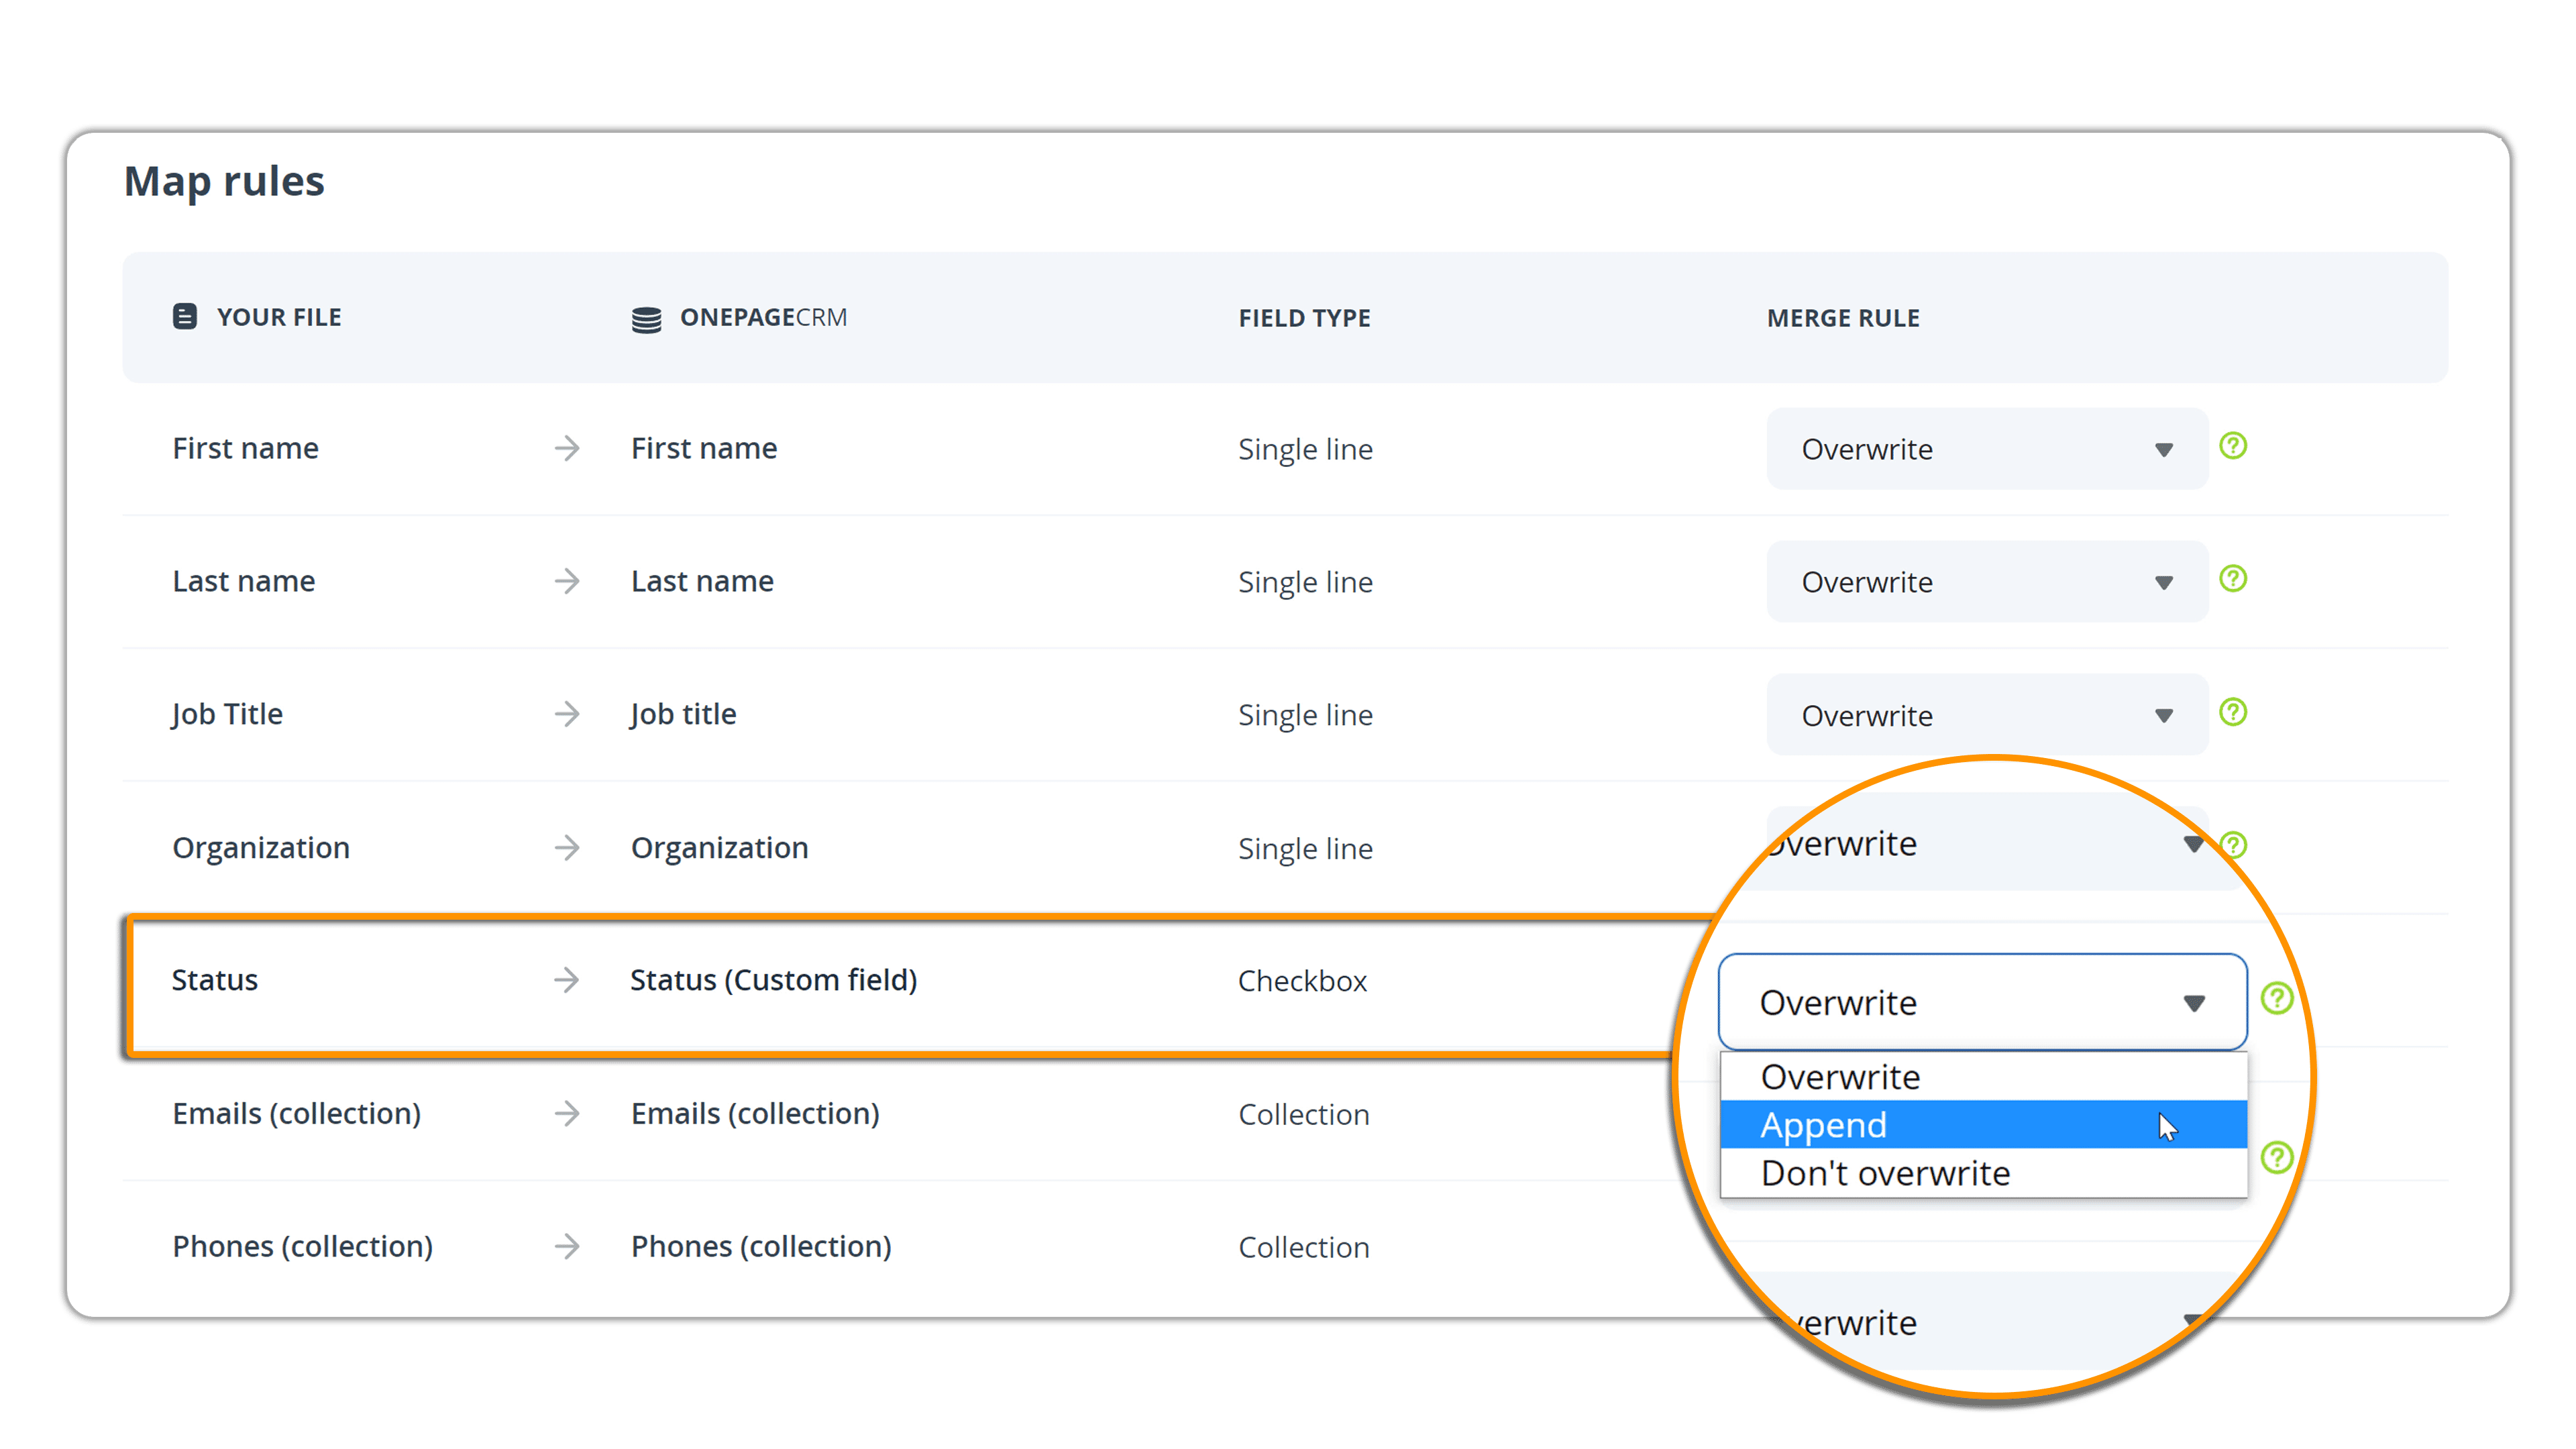Select Overwrite merge rule option
2576x1449 pixels.
point(1837,1076)
